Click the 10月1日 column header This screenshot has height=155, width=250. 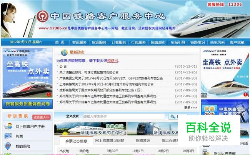(x=138, y=151)
